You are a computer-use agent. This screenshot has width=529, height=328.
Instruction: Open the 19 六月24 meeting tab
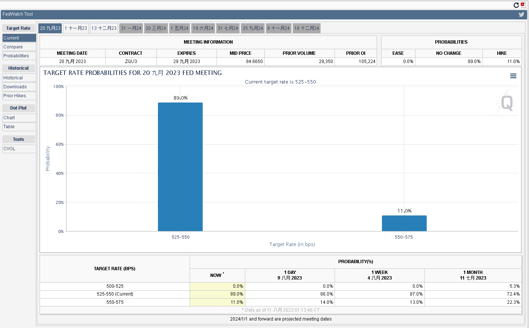(203, 28)
